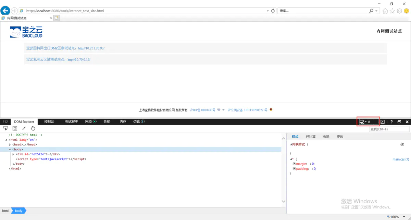The height and width of the screenshot is (220, 411).
Task: Select the F12 label tab
Action: tap(5, 122)
